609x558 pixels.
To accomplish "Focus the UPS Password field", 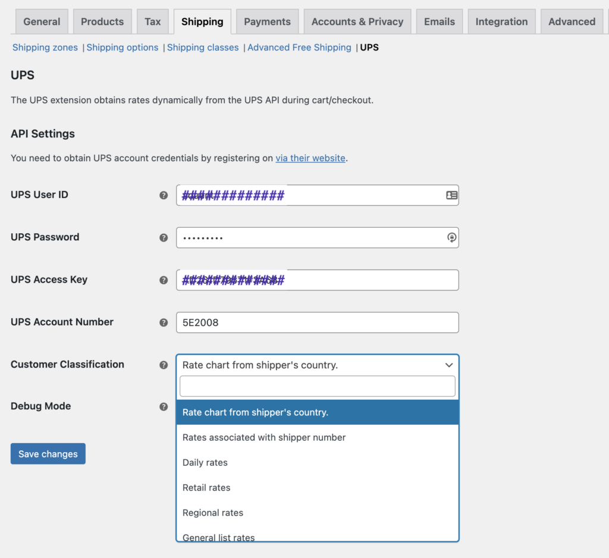I will tap(318, 237).
